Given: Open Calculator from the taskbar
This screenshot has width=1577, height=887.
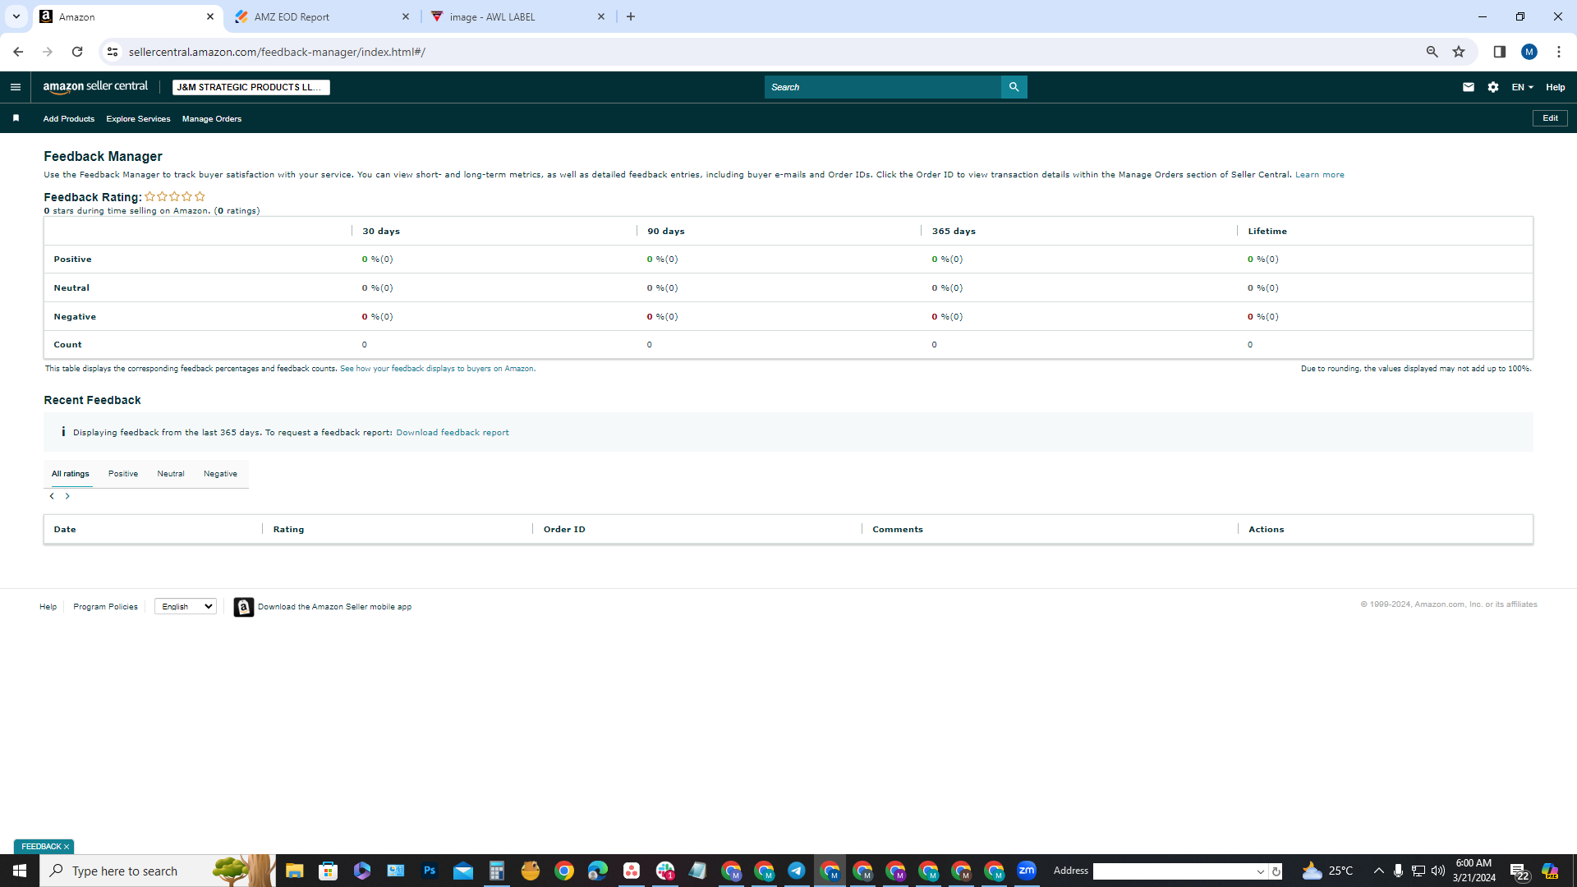Looking at the screenshot, I should click(x=496, y=871).
